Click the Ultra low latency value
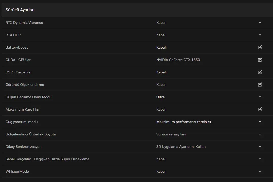Image resolution: width=273 pixels, height=182 pixels. click(160, 97)
